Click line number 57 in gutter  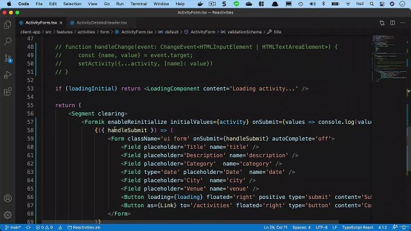tap(30, 122)
